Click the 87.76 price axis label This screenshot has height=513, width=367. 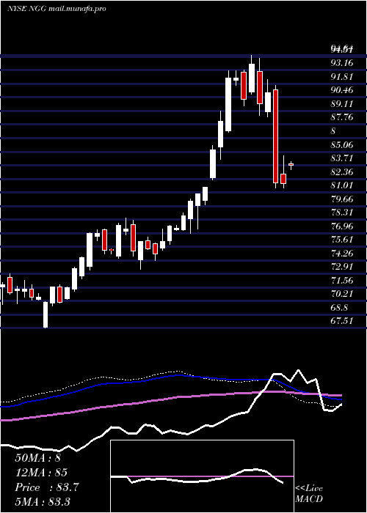[x=342, y=117]
